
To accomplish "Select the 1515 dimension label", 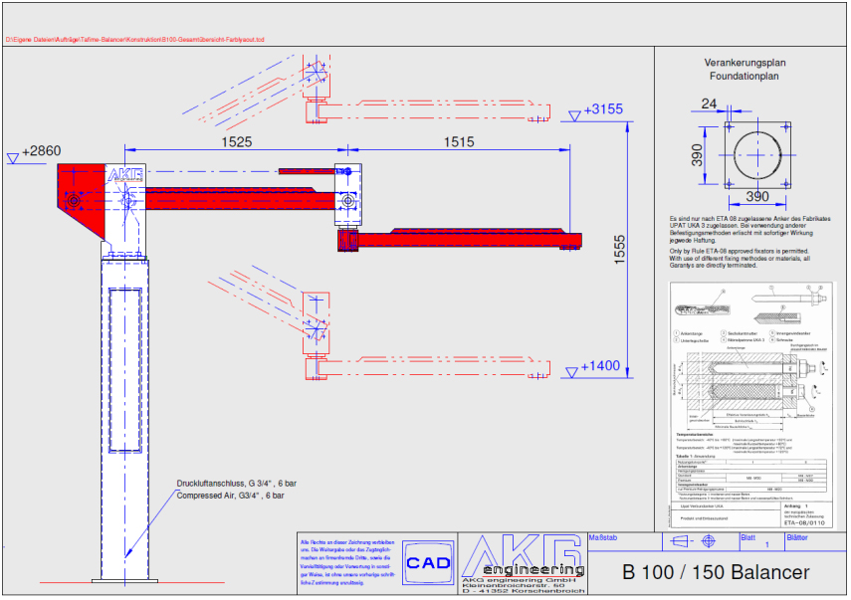I will point(458,143).
